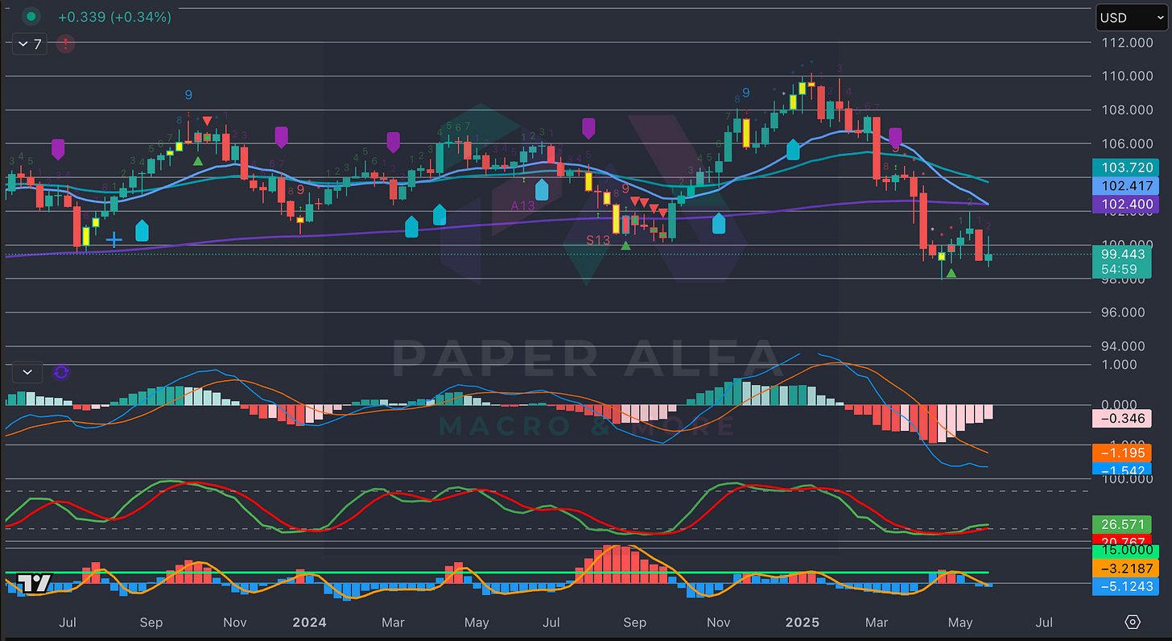Click the cyan up marker near November 2024
The image size is (1172, 641).
pos(718,223)
